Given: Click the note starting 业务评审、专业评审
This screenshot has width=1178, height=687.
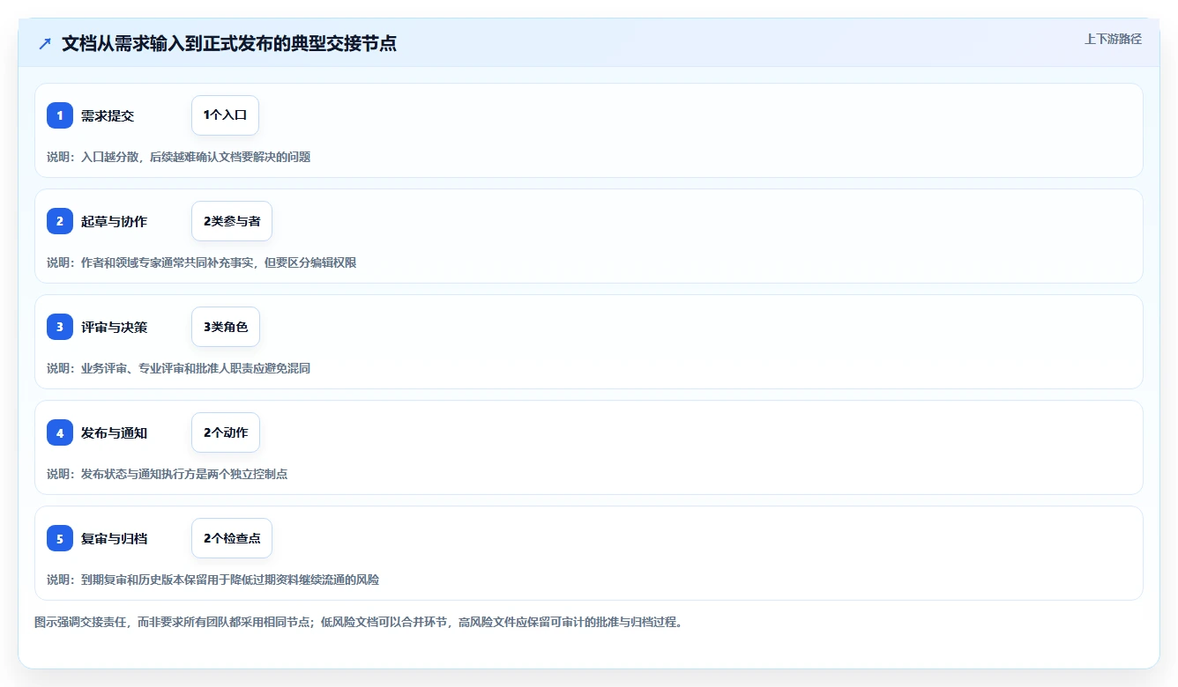Looking at the screenshot, I should [x=179, y=368].
